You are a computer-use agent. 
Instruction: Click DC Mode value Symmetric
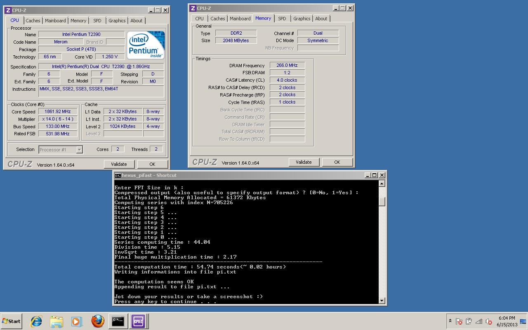coord(318,40)
